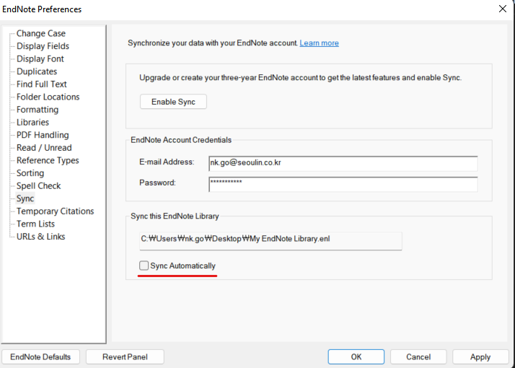Focus the E-mail Address field
This screenshot has width=515, height=368.
[343, 163]
